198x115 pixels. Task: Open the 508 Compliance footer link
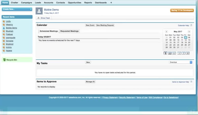[x=155, y=98]
